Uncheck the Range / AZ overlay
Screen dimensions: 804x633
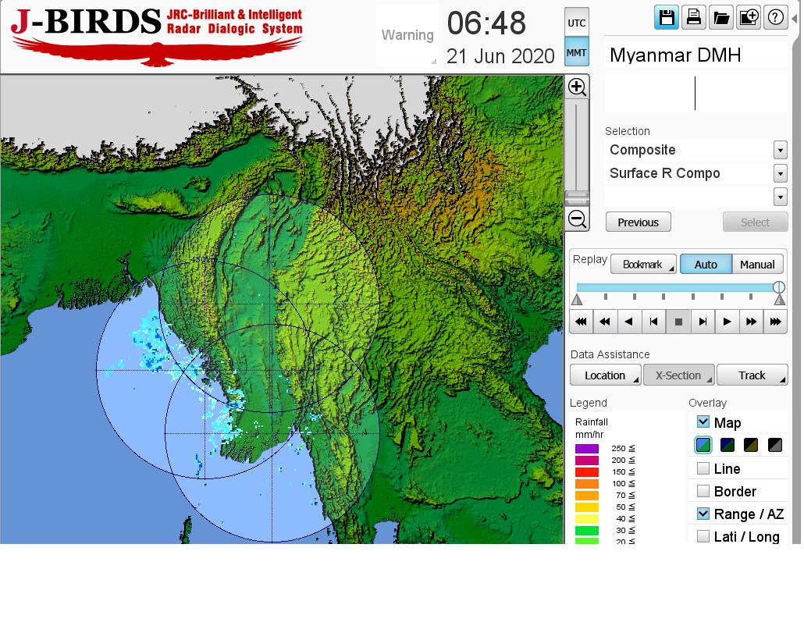coord(703,514)
